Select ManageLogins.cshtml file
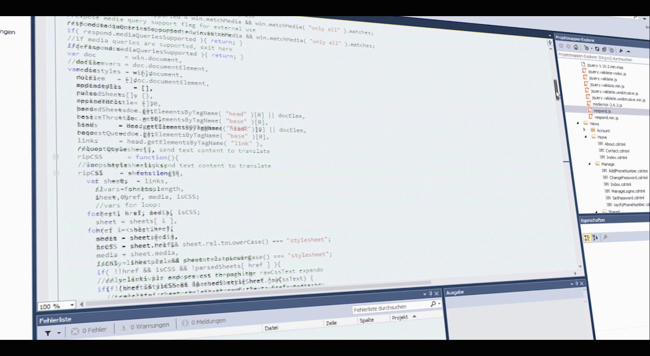This screenshot has width=650, height=356. (x=627, y=191)
